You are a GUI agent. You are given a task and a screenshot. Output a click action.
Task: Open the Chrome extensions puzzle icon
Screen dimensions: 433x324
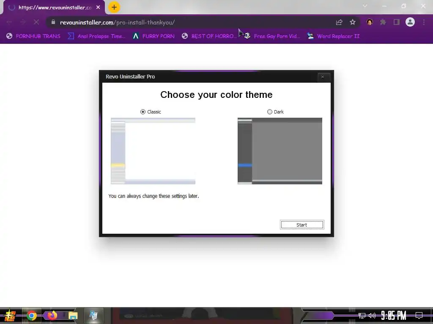point(383,22)
